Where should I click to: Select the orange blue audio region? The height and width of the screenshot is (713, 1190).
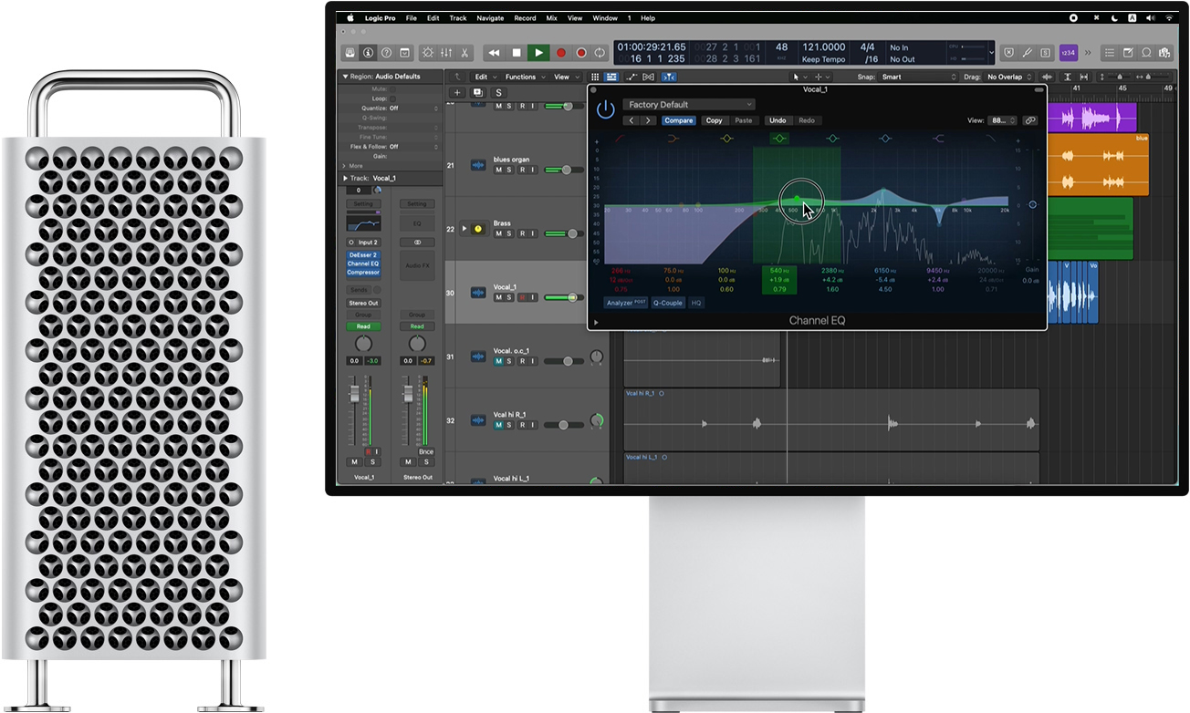click(1098, 165)
